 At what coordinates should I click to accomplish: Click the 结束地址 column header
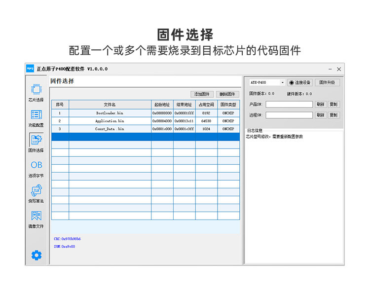click(x=185, y=105)
